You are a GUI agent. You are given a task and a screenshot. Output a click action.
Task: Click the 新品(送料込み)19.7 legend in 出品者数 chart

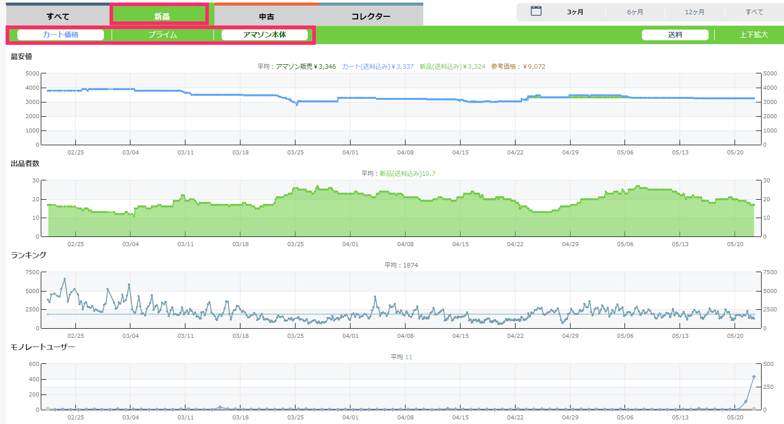(x=407, y=173)
